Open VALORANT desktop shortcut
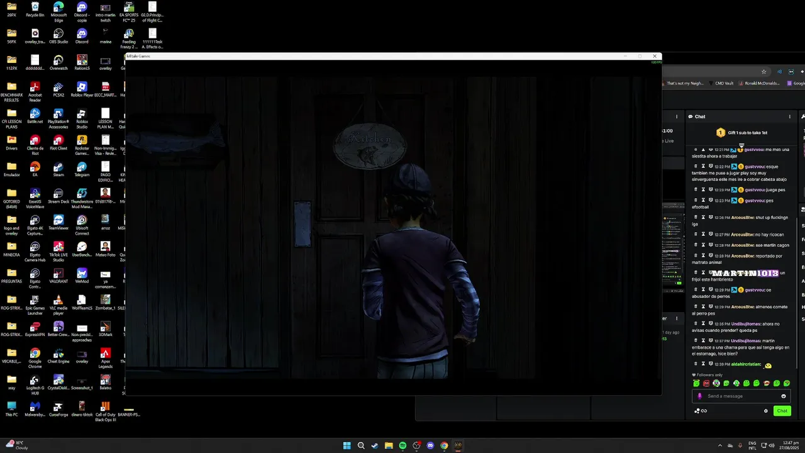 coord(58,276)
